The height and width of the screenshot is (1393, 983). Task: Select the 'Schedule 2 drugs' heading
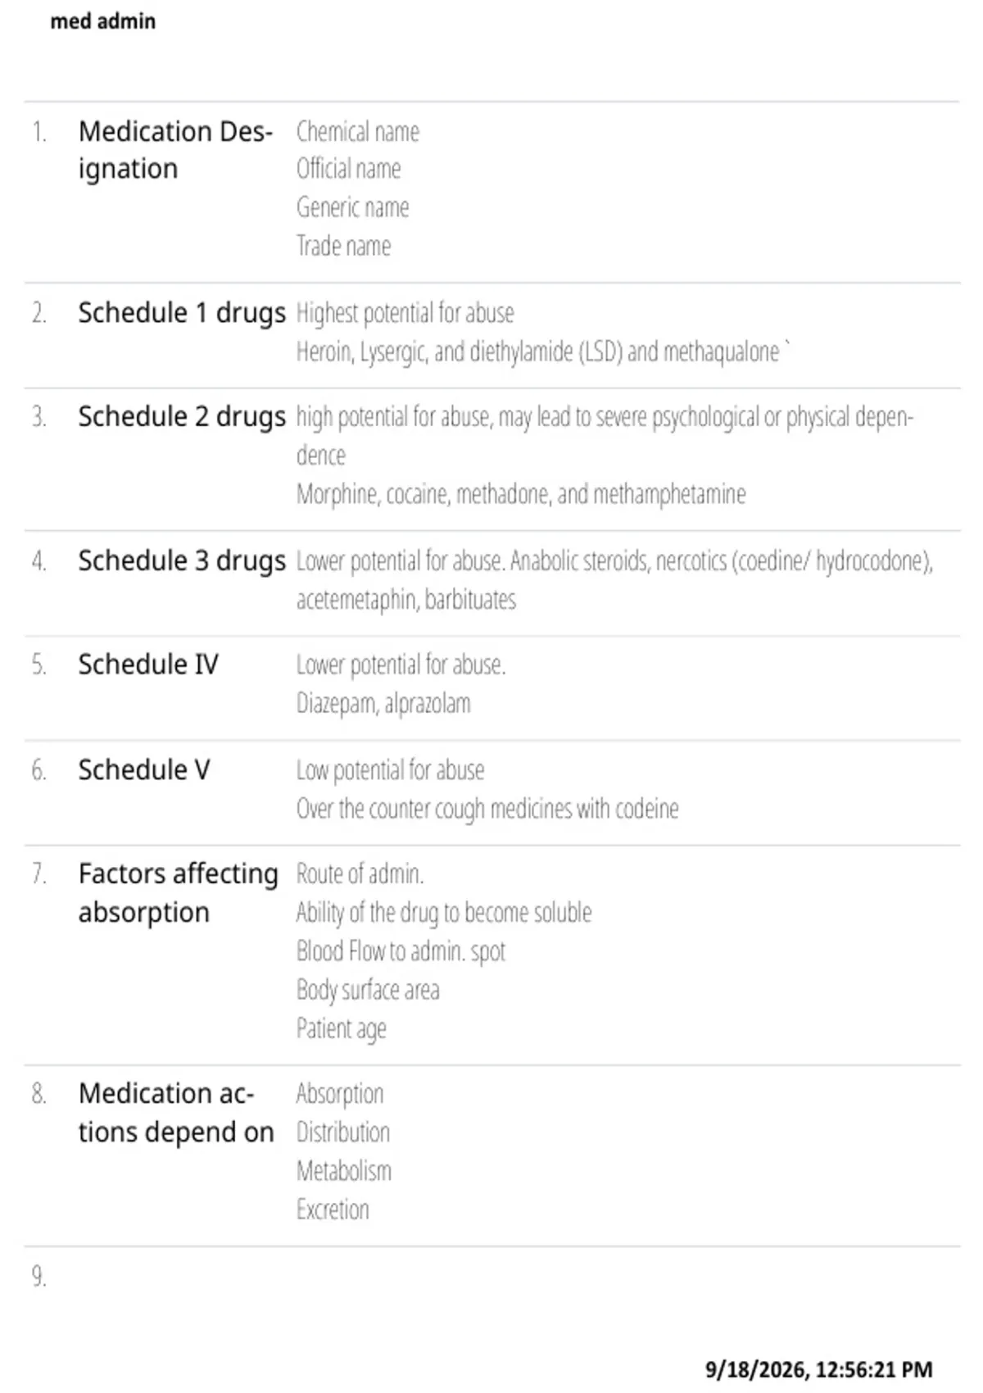[x=182, y=417]
